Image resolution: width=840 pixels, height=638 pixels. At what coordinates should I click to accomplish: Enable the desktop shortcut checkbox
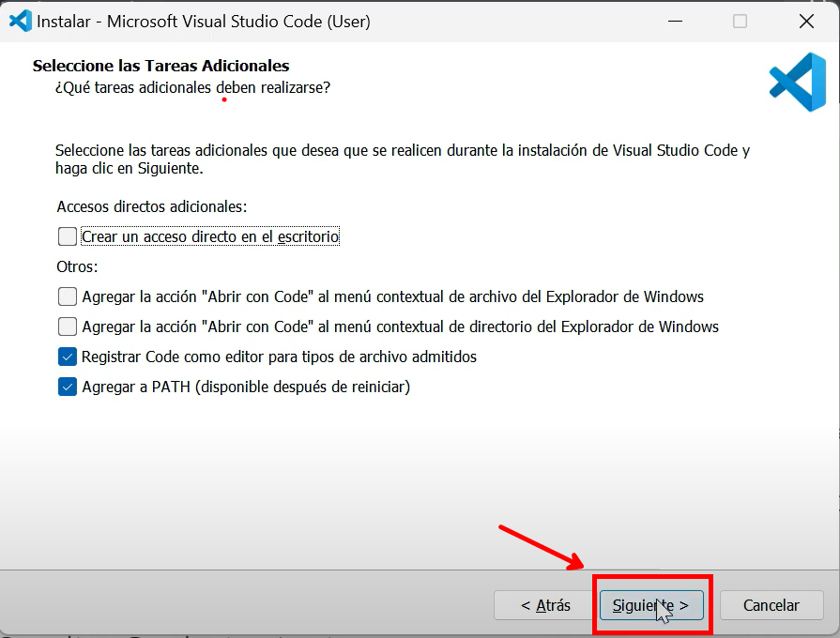point(68,236)
